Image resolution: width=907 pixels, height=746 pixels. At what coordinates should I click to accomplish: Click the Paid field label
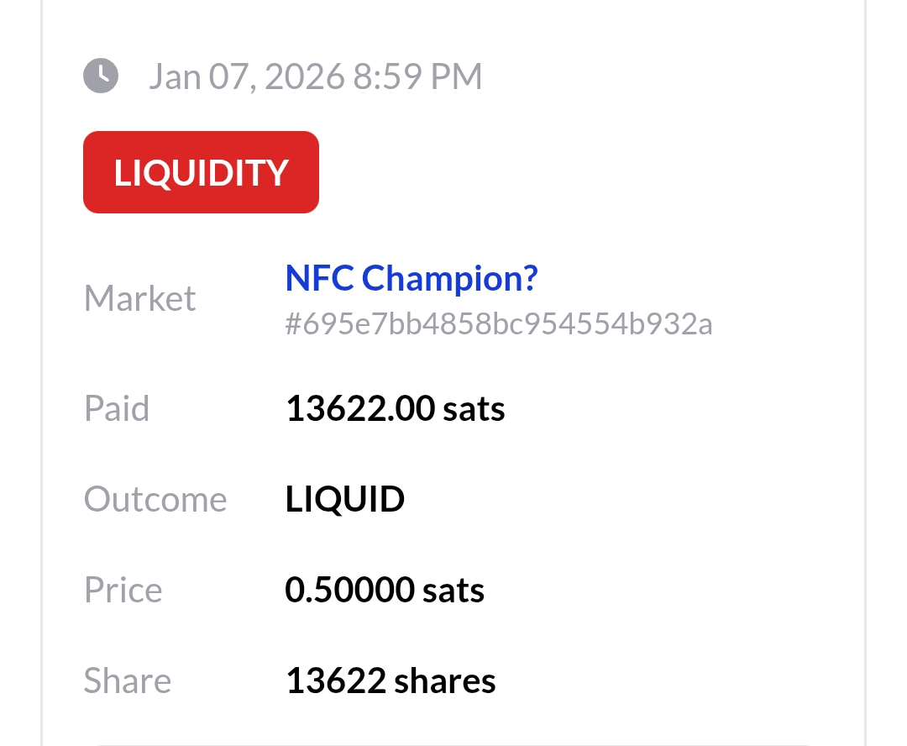pyautogui.click(x=117, y=409)
